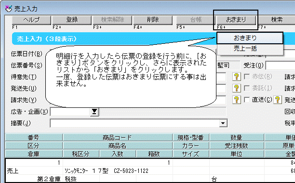Image resolution: width=295 pixels, height=183 pixels.
Task: Click the 受注(O) input field
Action: tap(281, 65)
